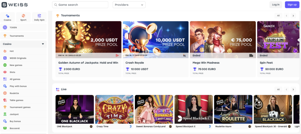
Task: Click '2 000 EURO' prize text
Action: (x=72, y=69)
